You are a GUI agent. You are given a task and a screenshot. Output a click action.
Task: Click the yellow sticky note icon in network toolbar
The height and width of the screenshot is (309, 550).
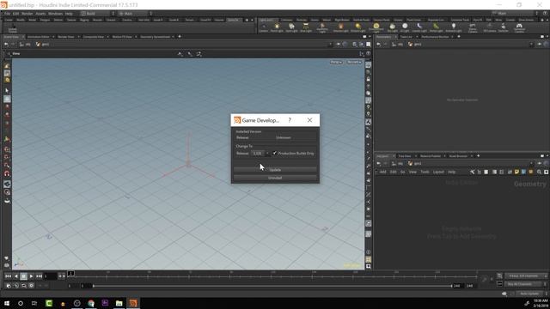(516, 172)
